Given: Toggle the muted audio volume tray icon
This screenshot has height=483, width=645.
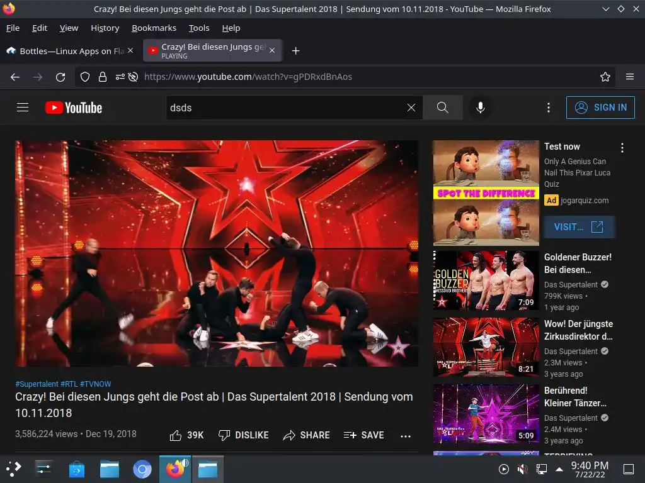Looking at the screenshot, I should coord(522,469).
